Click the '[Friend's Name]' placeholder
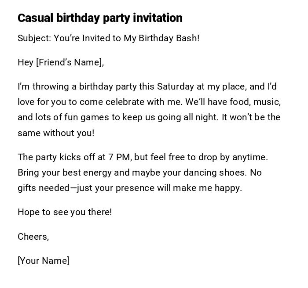This screenshot has height=288, width=308. point(69,62)
